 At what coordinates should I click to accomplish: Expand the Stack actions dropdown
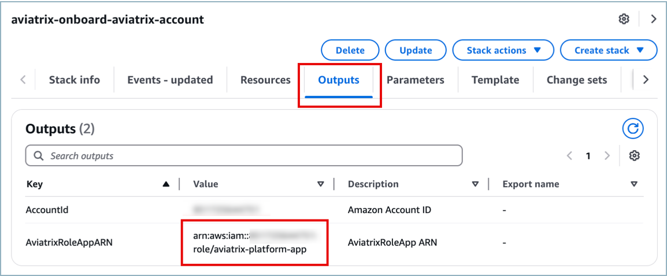(x=503, y=50)
